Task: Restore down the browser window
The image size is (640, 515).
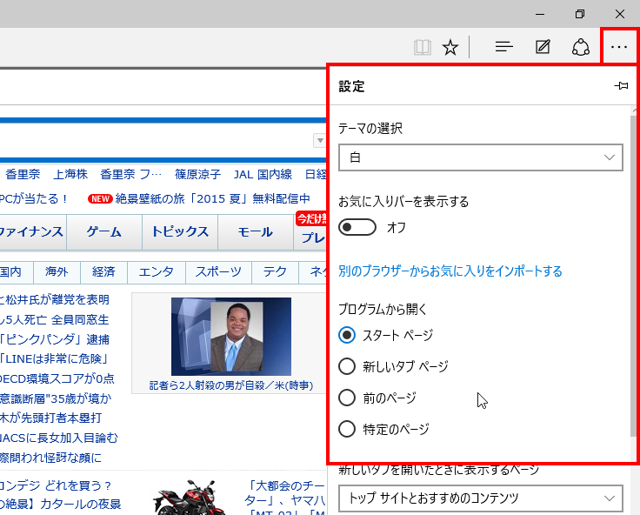Action: pyautogui.click(x=580, y=14)
